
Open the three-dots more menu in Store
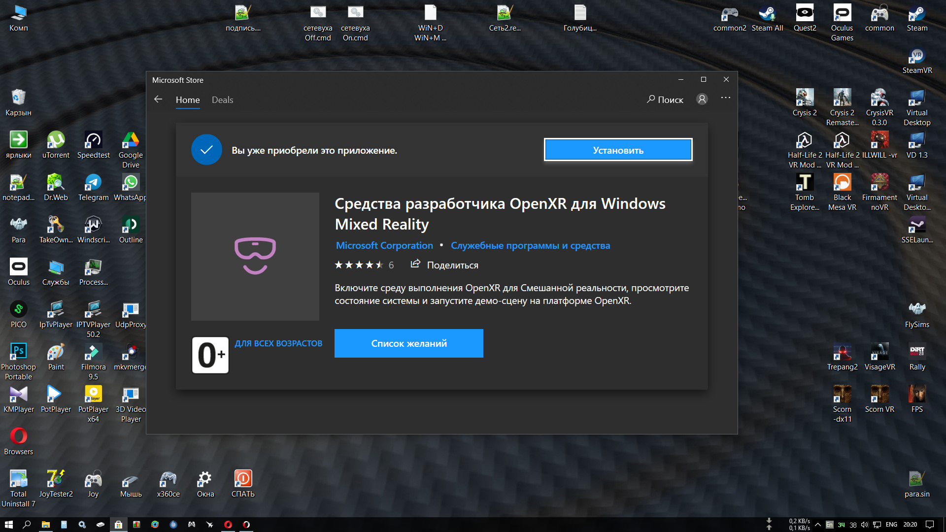click(x=726, y=98)
